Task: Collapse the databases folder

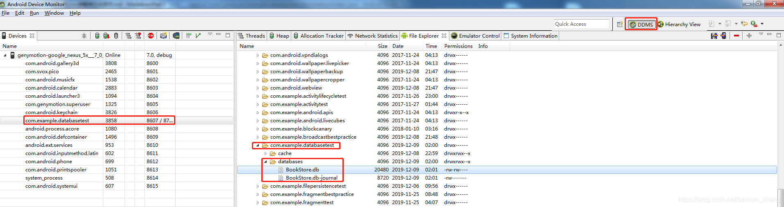Action: pyautogui.click(x=265, y=162)
